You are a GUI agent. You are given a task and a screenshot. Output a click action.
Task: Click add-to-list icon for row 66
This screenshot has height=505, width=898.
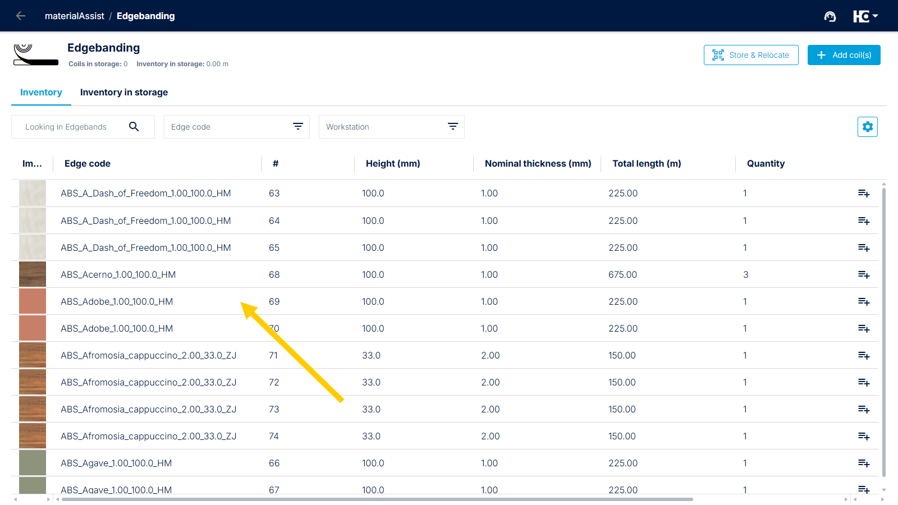point(864,463)
